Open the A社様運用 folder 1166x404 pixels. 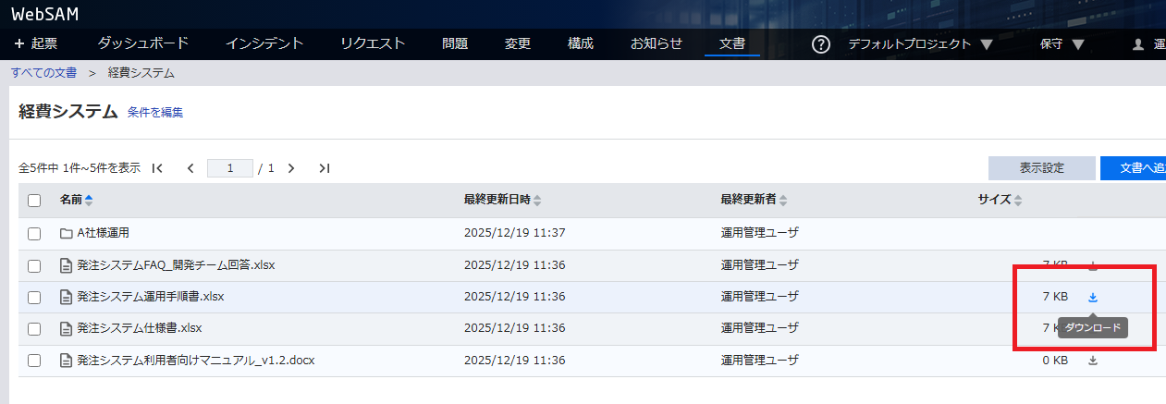(108, 233)
